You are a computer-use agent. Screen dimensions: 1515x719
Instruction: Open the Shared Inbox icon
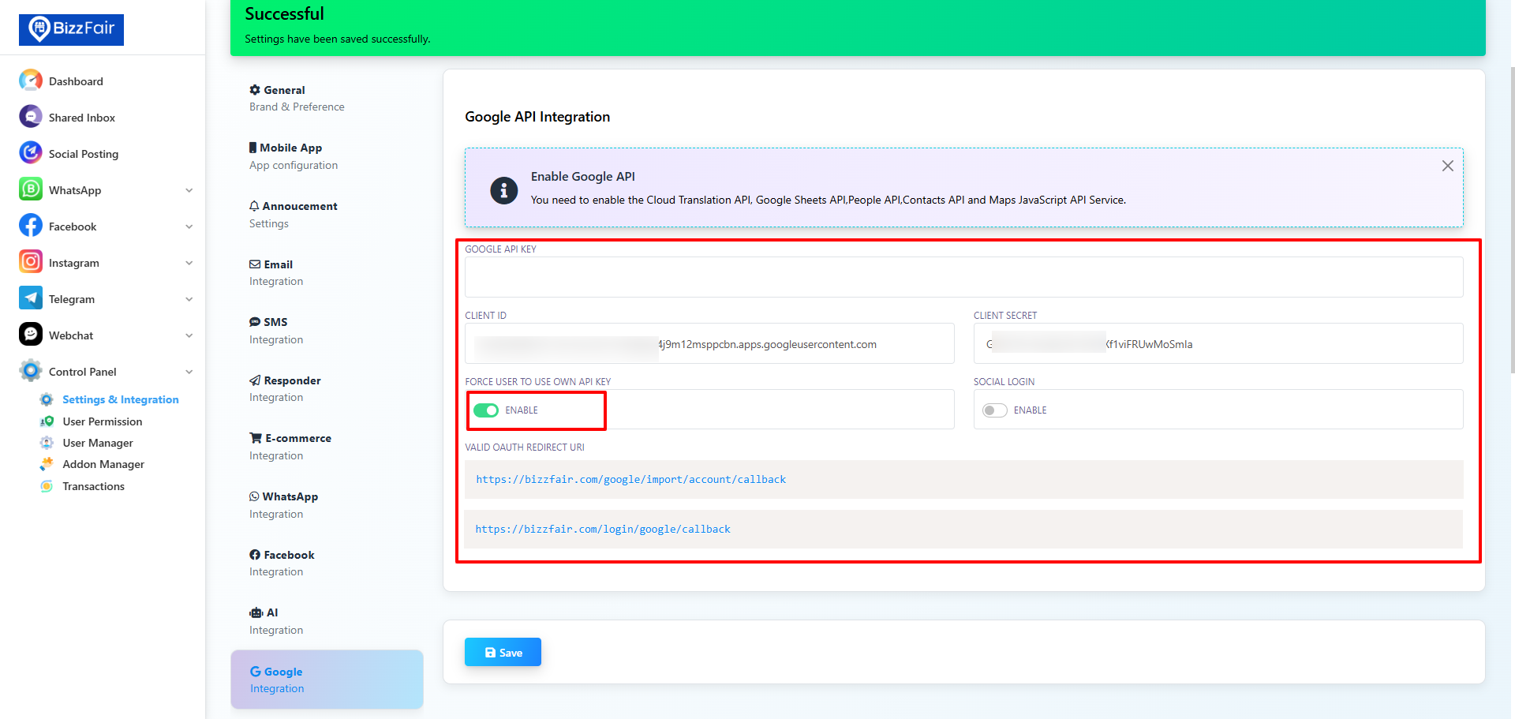(31, 117)
